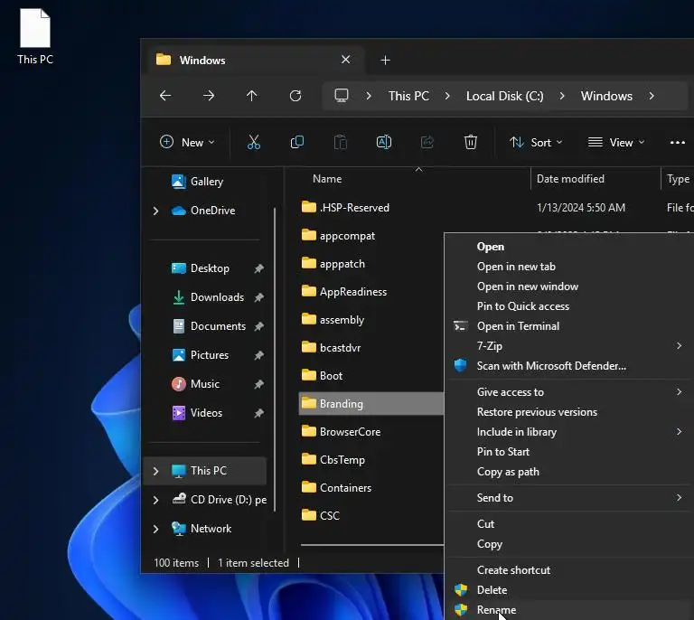Unpin Music using its pin icon
This screenshot has height=620, width=694.
click(259, 384)
